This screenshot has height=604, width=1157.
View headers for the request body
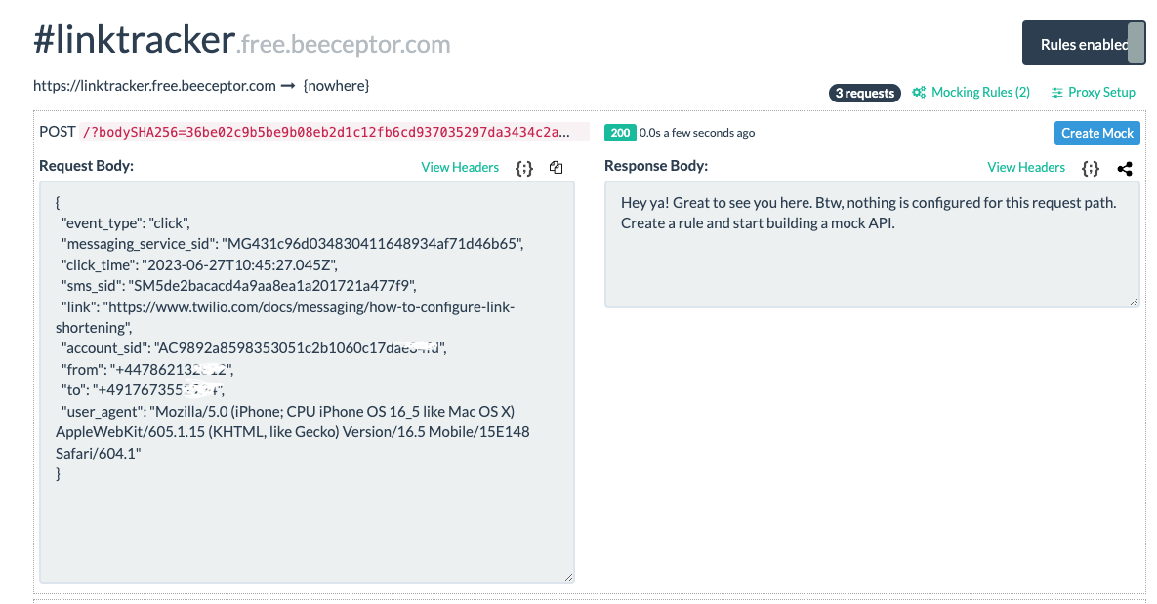point(460,167)
